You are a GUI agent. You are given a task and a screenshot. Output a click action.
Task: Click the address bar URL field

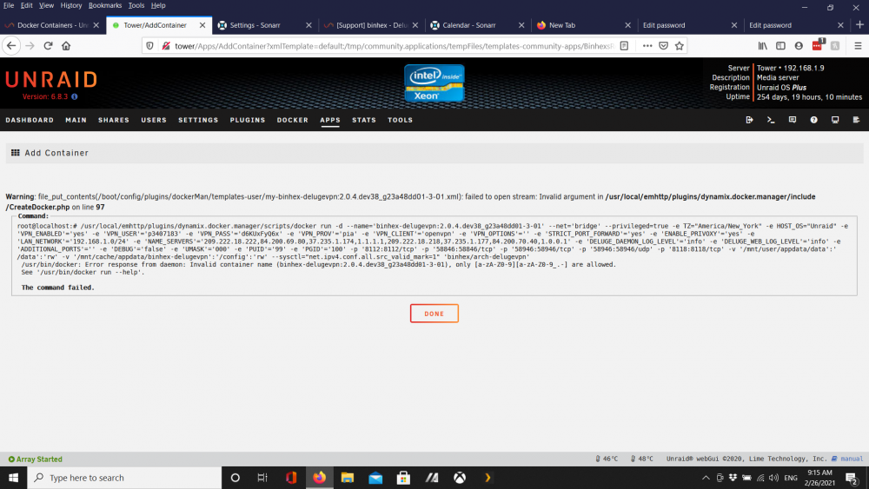point(394,46)
